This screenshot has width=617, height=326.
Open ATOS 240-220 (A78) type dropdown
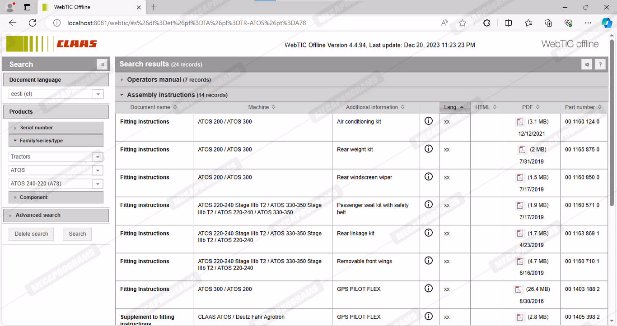98,184
